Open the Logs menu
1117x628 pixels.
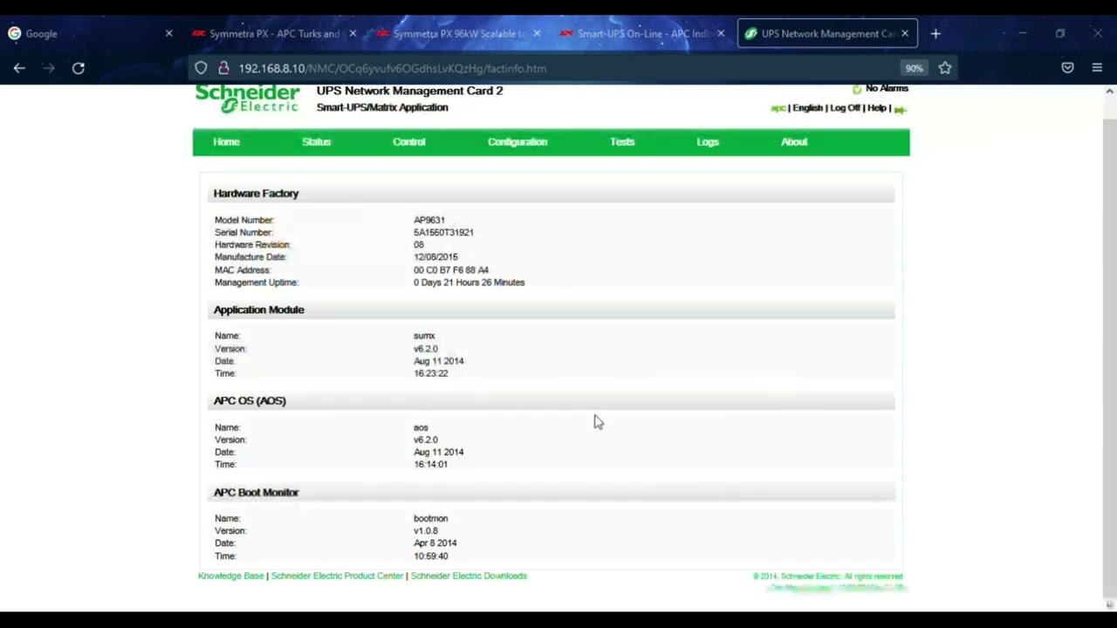point(708,142)
